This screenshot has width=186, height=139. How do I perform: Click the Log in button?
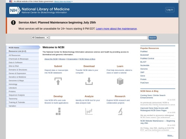tap(170, 10)
